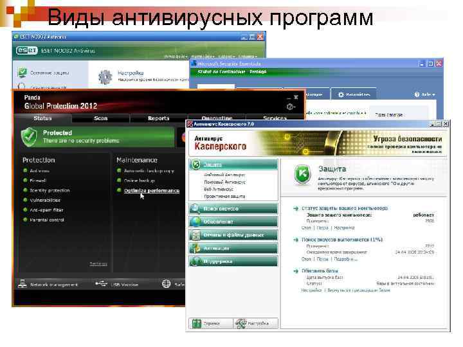Click the globe icon beside Обновление

(195, 222)
